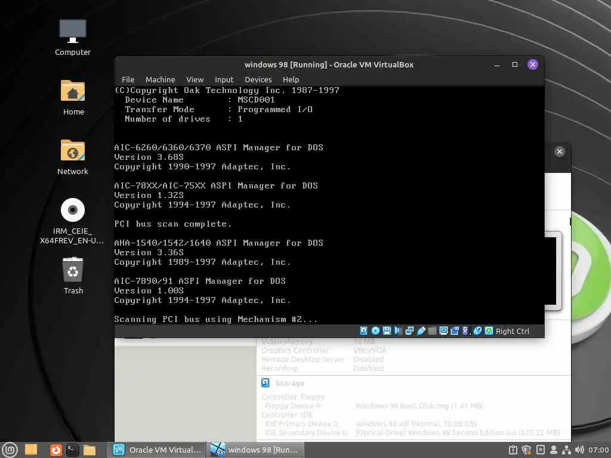Open network connections tray icon
This screenshot has height=458, width=611.
[567, 450]
